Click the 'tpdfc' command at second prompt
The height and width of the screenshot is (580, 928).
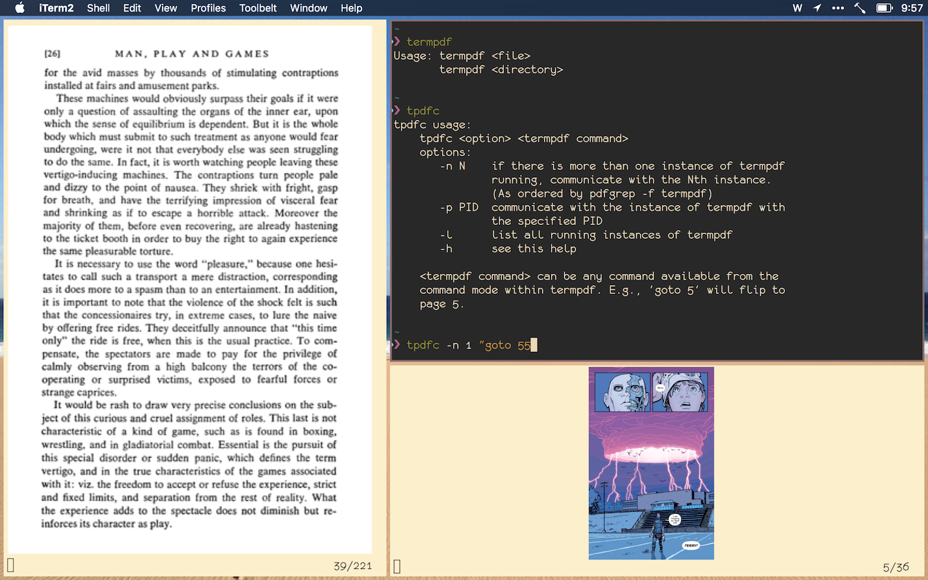(x=423, y=111)
